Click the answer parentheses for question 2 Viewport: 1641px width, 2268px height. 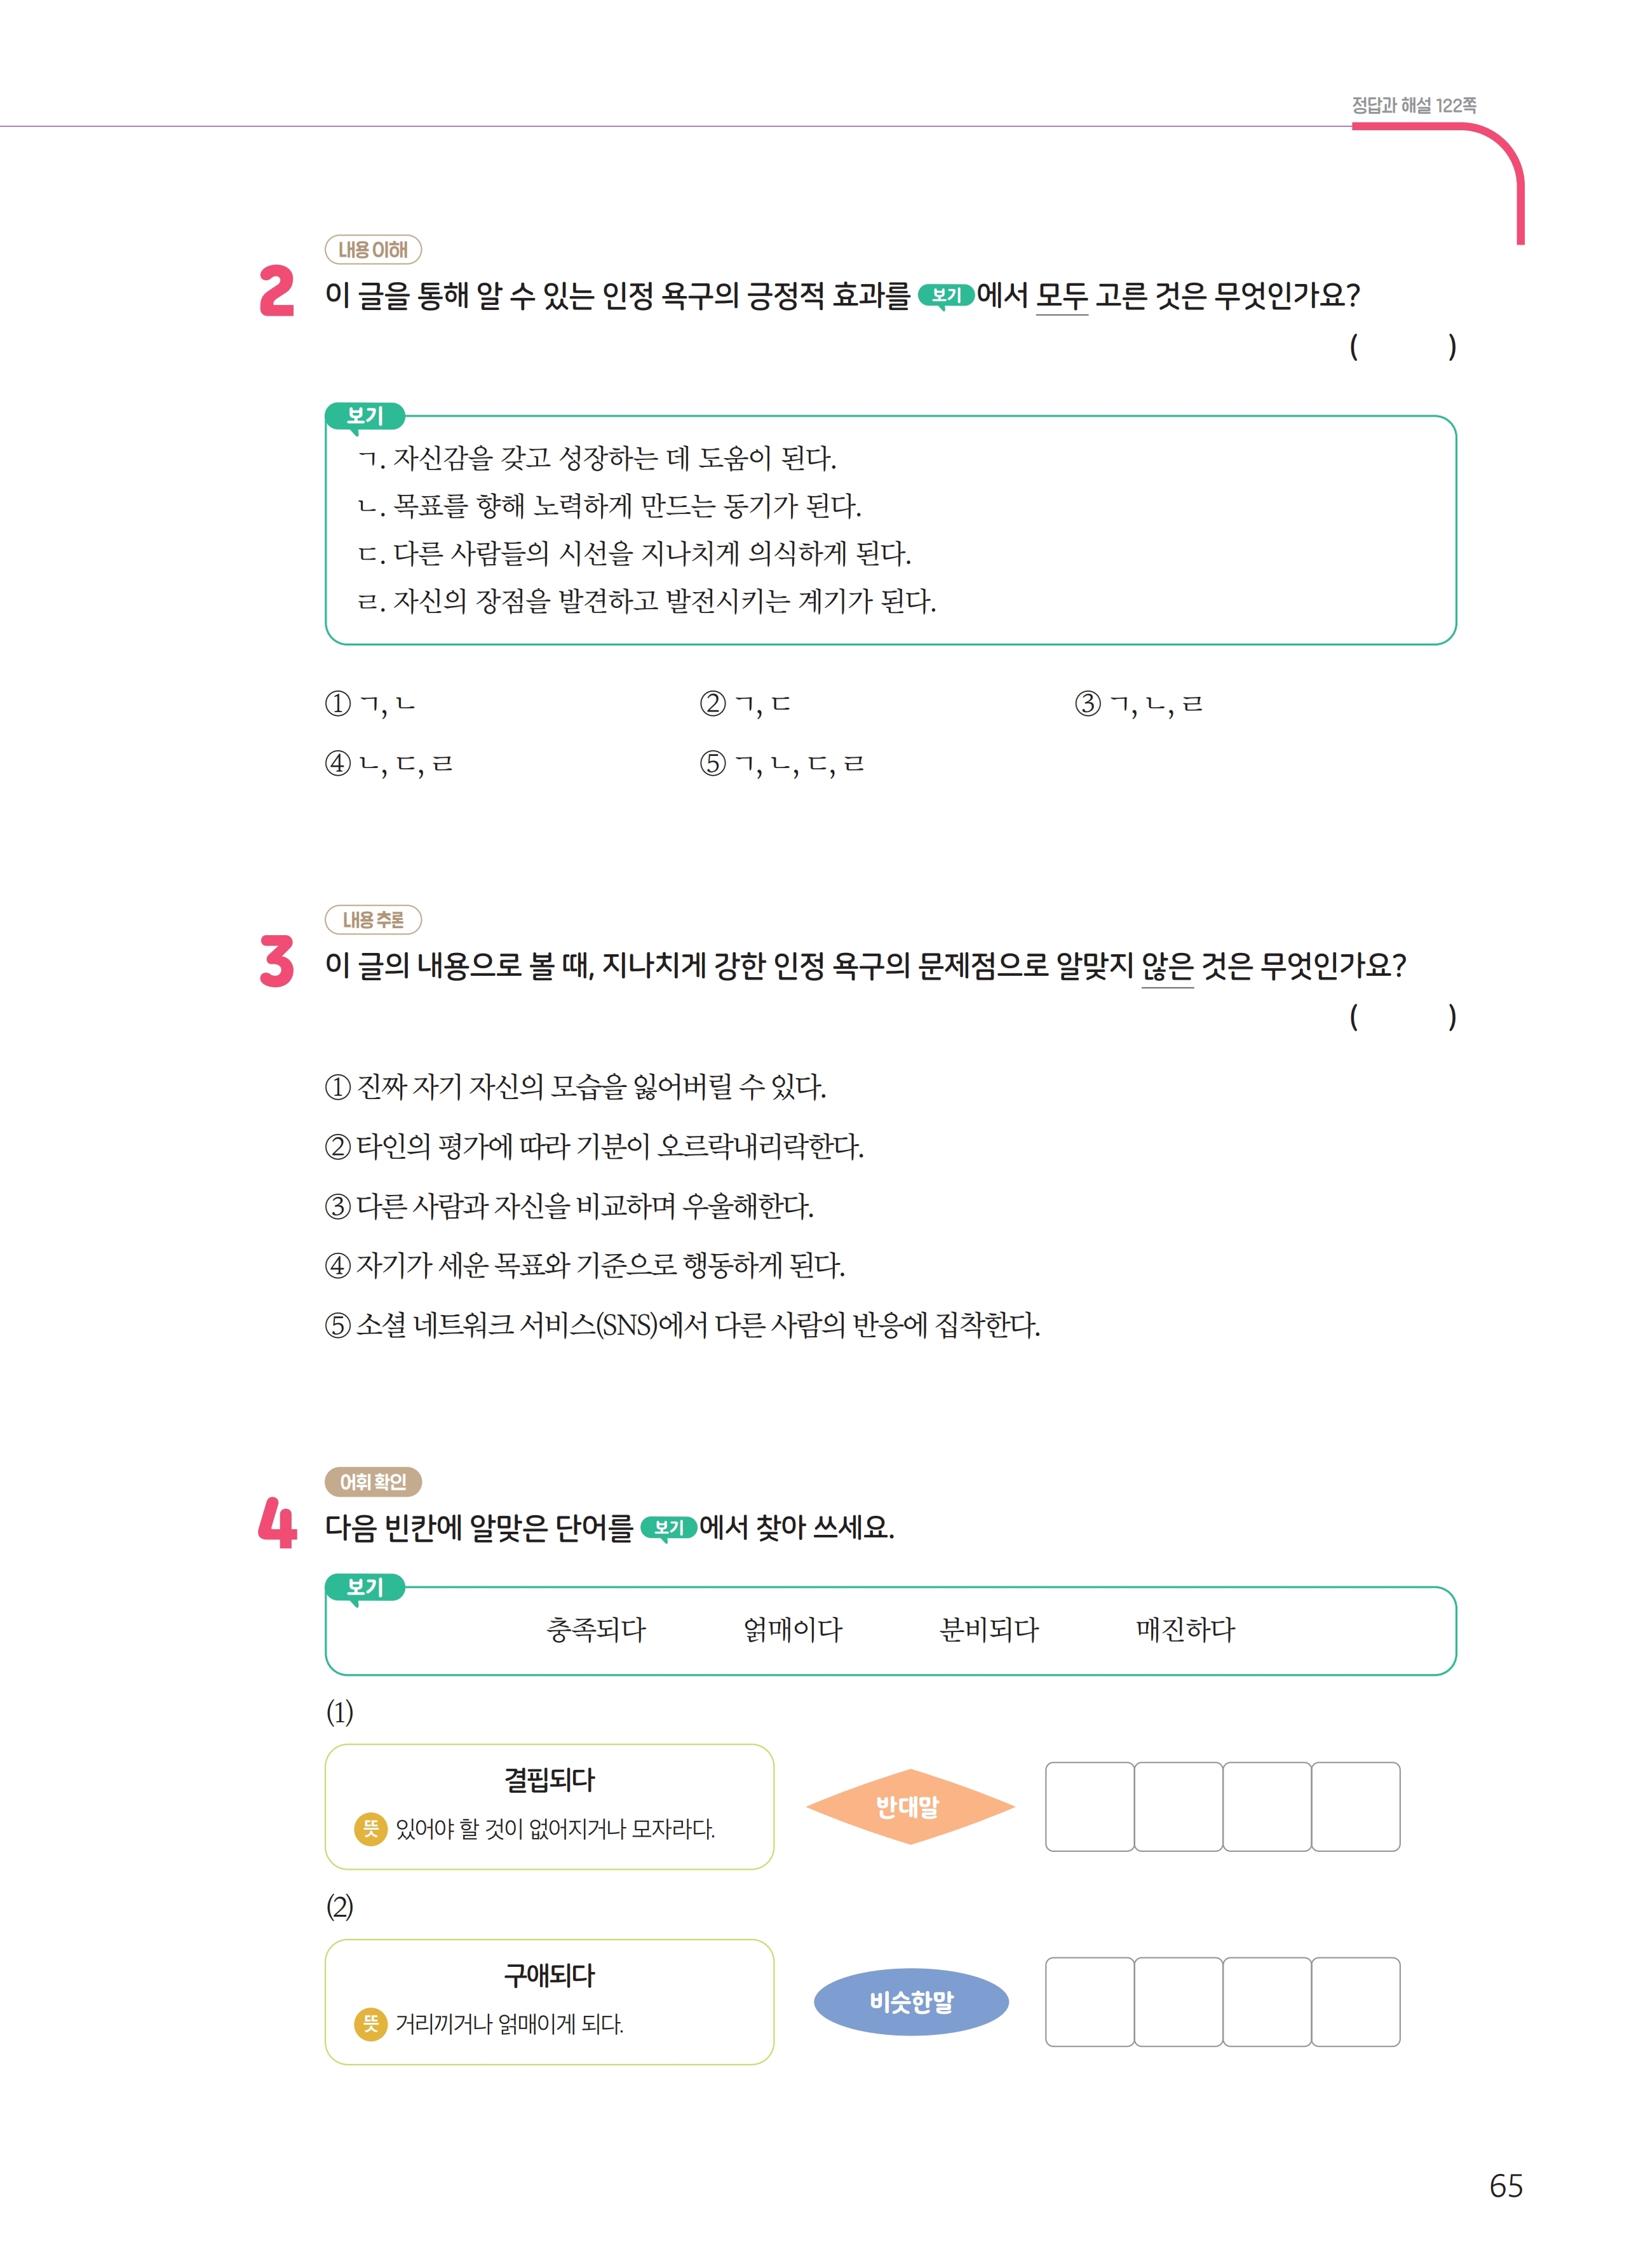[1402, 347]
